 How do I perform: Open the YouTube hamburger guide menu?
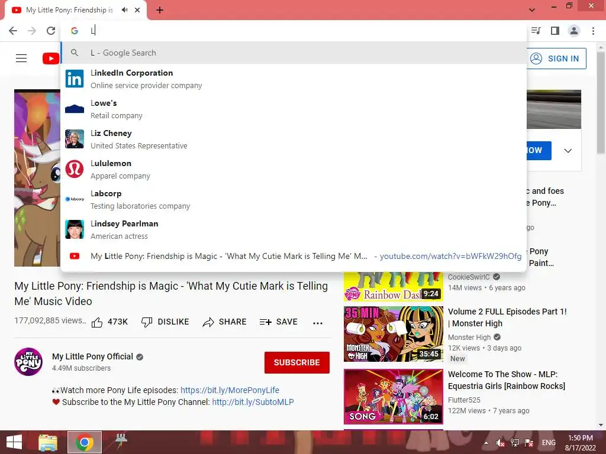21,59
